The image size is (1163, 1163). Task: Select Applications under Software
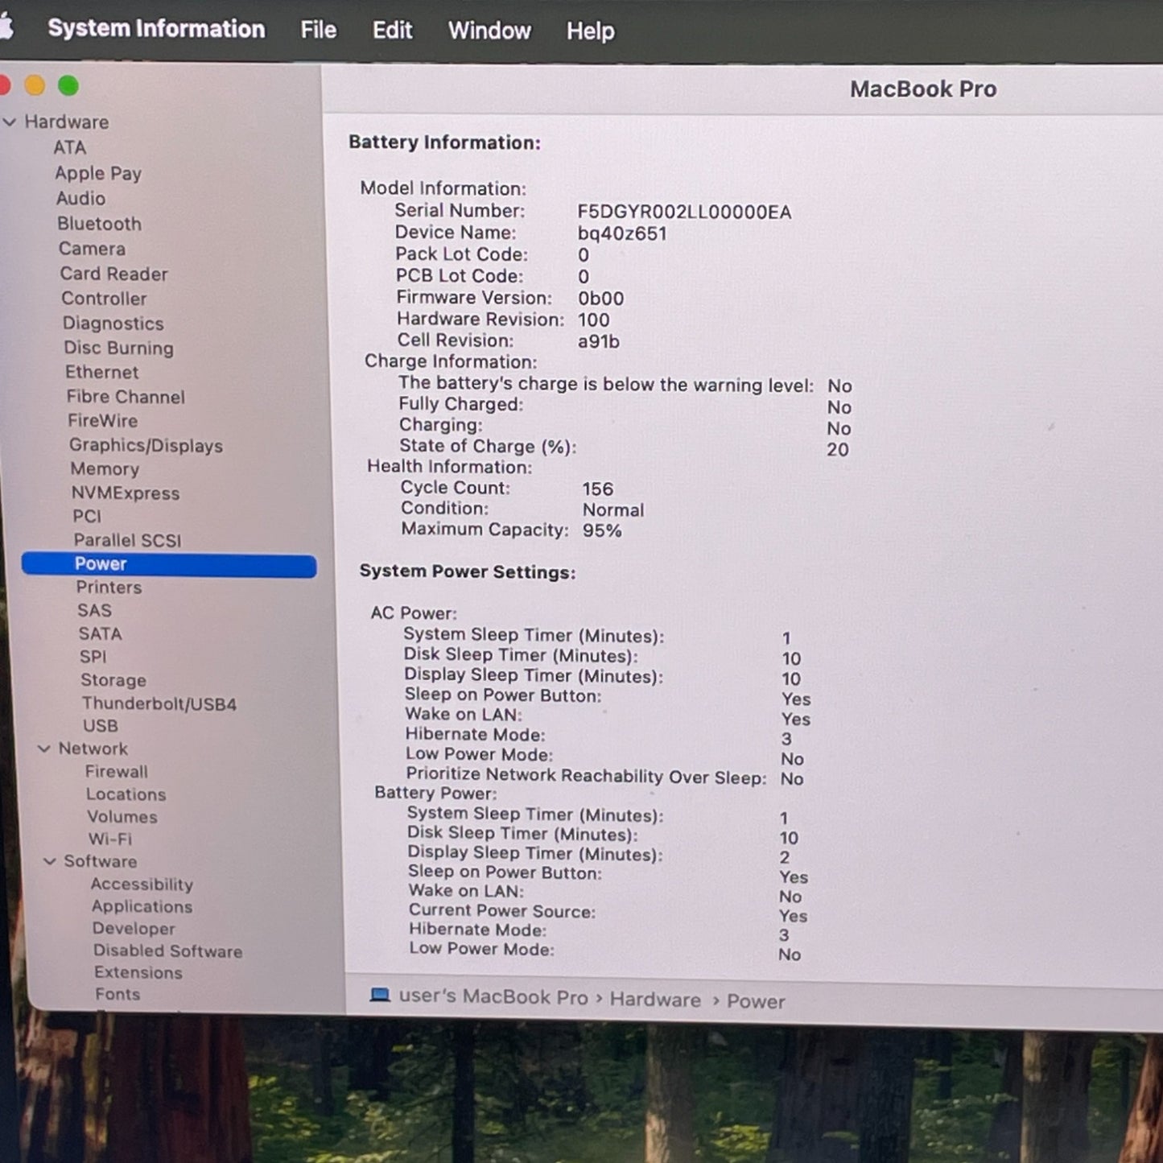[x=142, y=906]
